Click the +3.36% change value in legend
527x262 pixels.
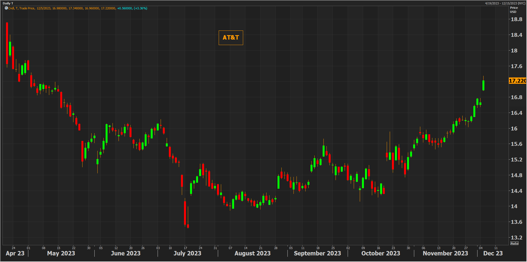pyautogui.click(x=141, y=8)
